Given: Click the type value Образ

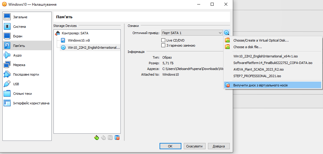Looking at the screenshot, I should click(167, 57).
